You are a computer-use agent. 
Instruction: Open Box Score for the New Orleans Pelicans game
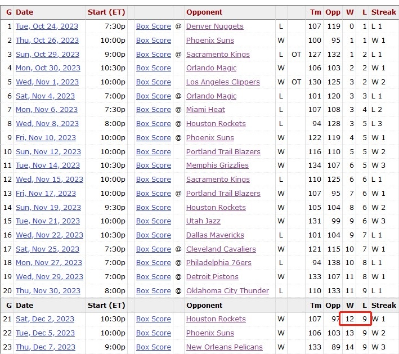coord(153,347)
